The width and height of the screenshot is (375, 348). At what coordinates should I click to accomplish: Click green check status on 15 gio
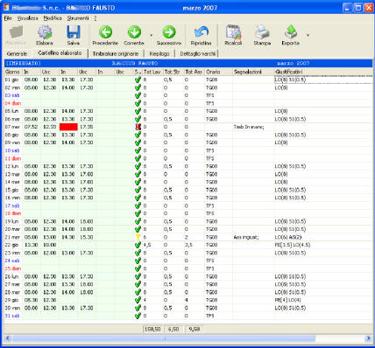pos(138,190)
